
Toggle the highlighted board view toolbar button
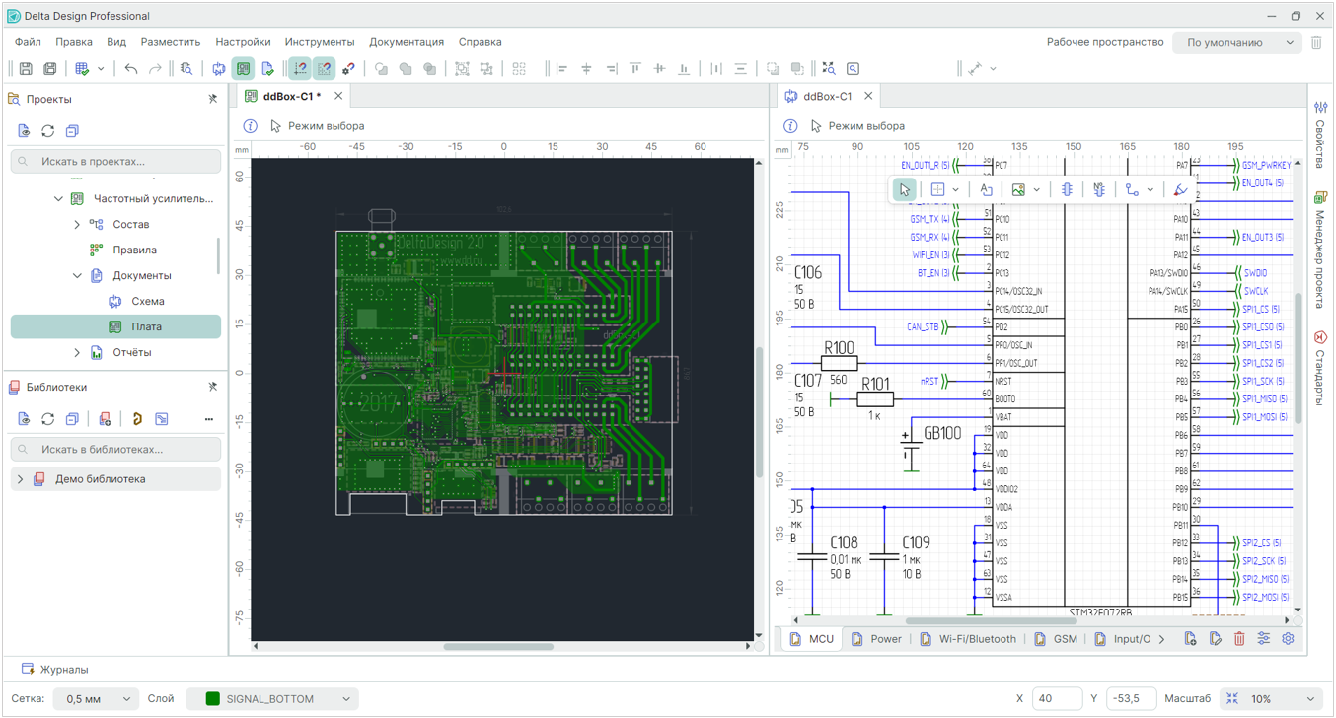243,69
